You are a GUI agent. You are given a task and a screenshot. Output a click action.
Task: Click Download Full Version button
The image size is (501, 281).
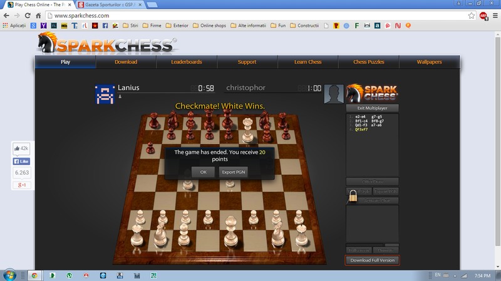[x=372, y=260]
